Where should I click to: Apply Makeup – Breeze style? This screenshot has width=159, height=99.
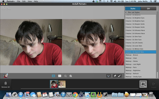tap(141, 55)
